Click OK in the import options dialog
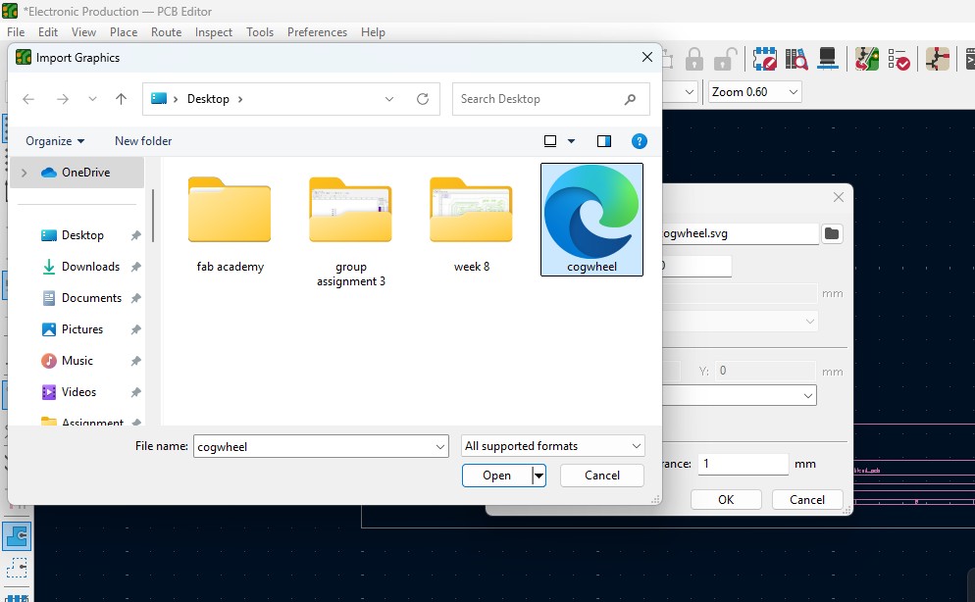 pos(726,499)
